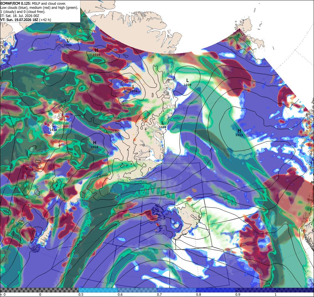
Task: Click the 'Low clouds (blue), medium (red)' legend line
Action: pyautogui.click(x=39, y=8)
